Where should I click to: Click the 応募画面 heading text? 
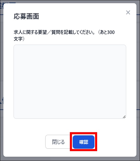pos(26,16)
